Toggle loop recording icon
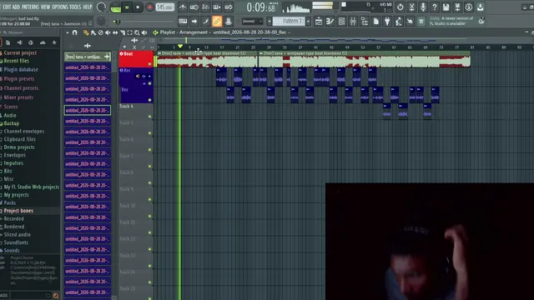Viewport: 534px width, 300px height. click(229, 7)
